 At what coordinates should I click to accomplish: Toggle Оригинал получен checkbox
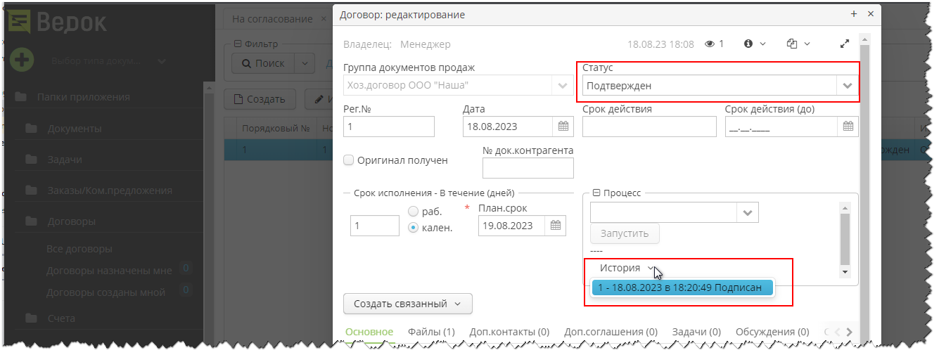348,160
